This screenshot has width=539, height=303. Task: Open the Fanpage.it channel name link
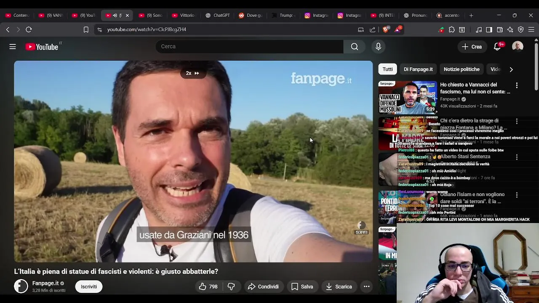(45, 283)
